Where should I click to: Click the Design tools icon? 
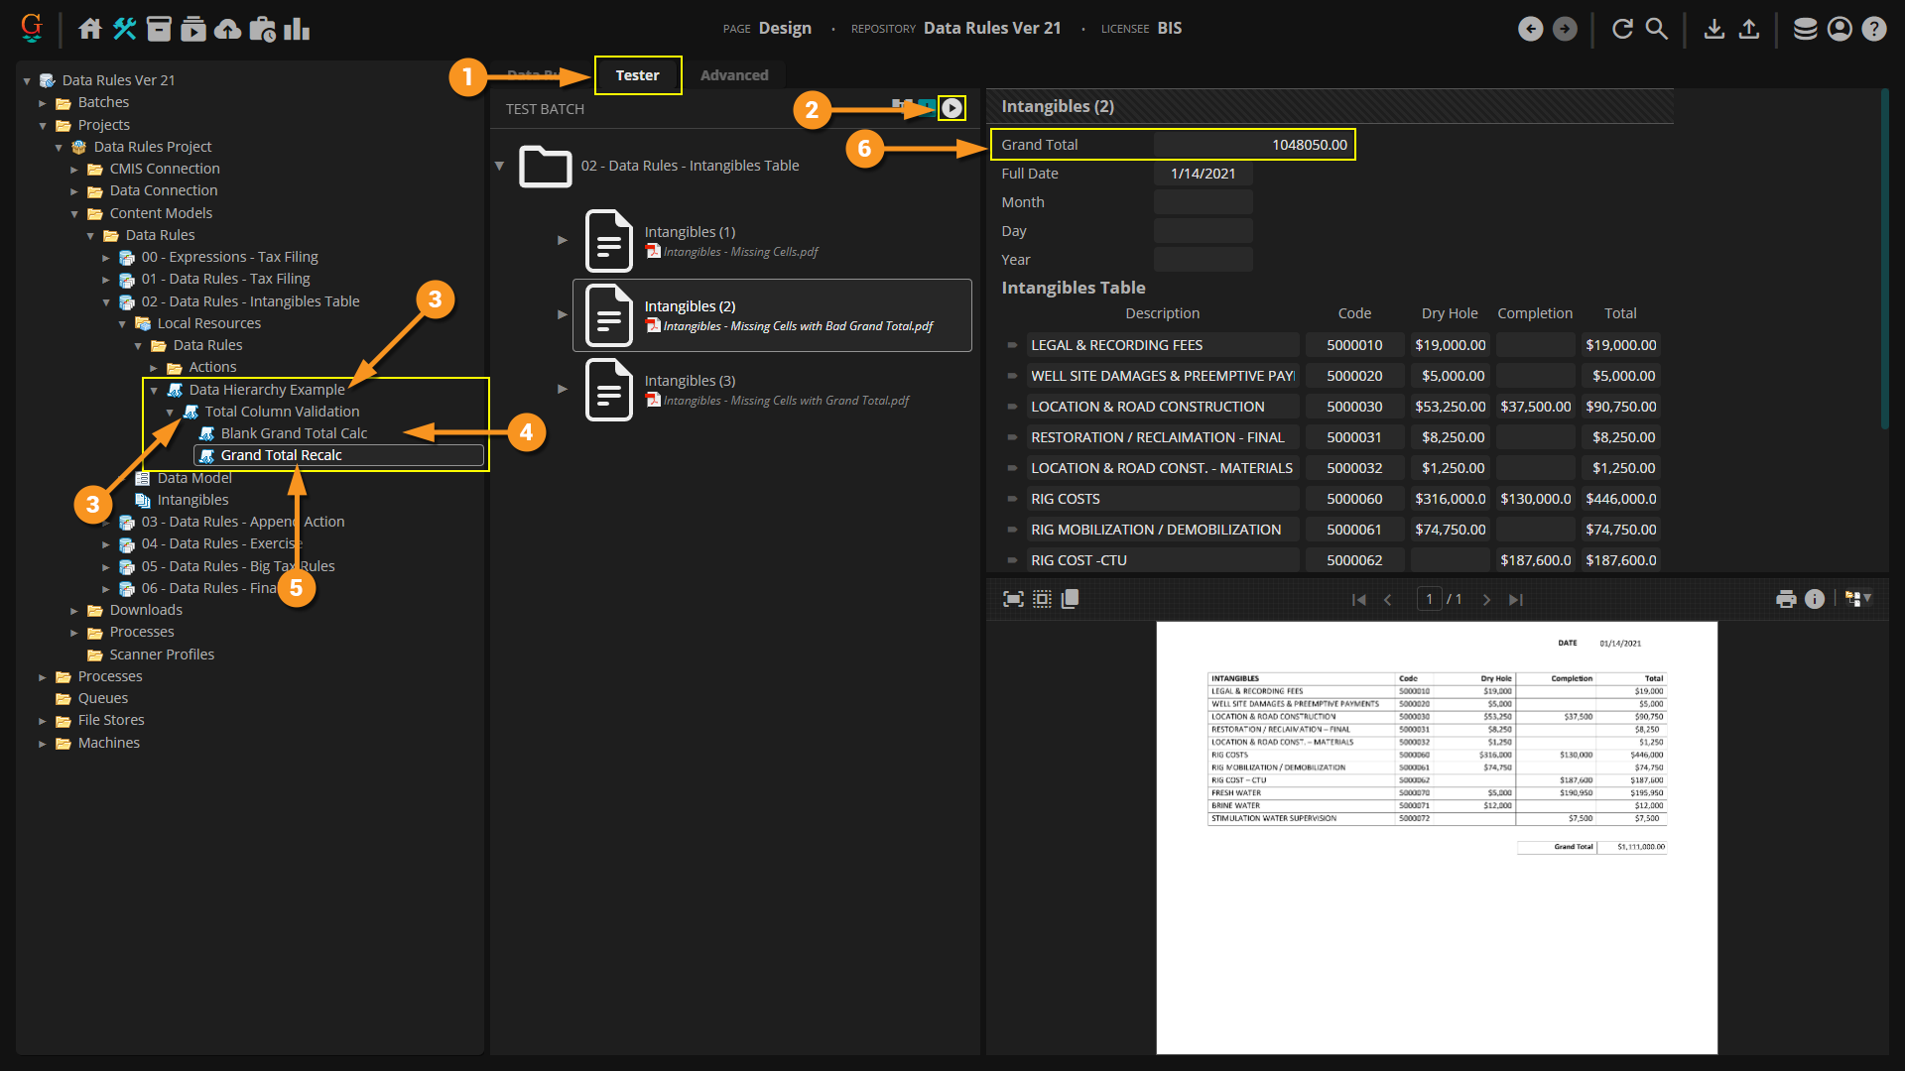124,29
